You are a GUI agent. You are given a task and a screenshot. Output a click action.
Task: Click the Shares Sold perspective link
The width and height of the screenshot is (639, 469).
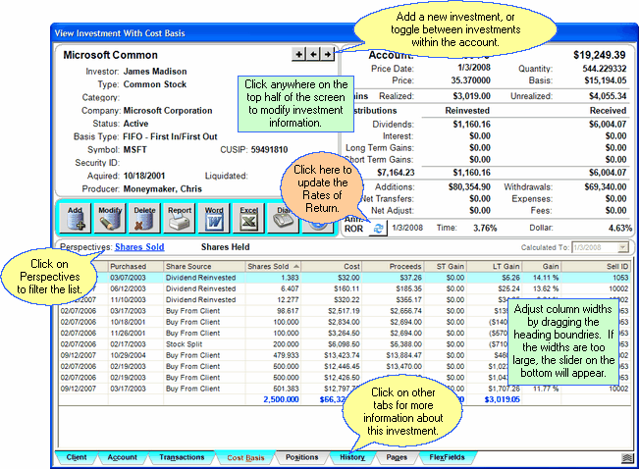(x=141, y=248)
